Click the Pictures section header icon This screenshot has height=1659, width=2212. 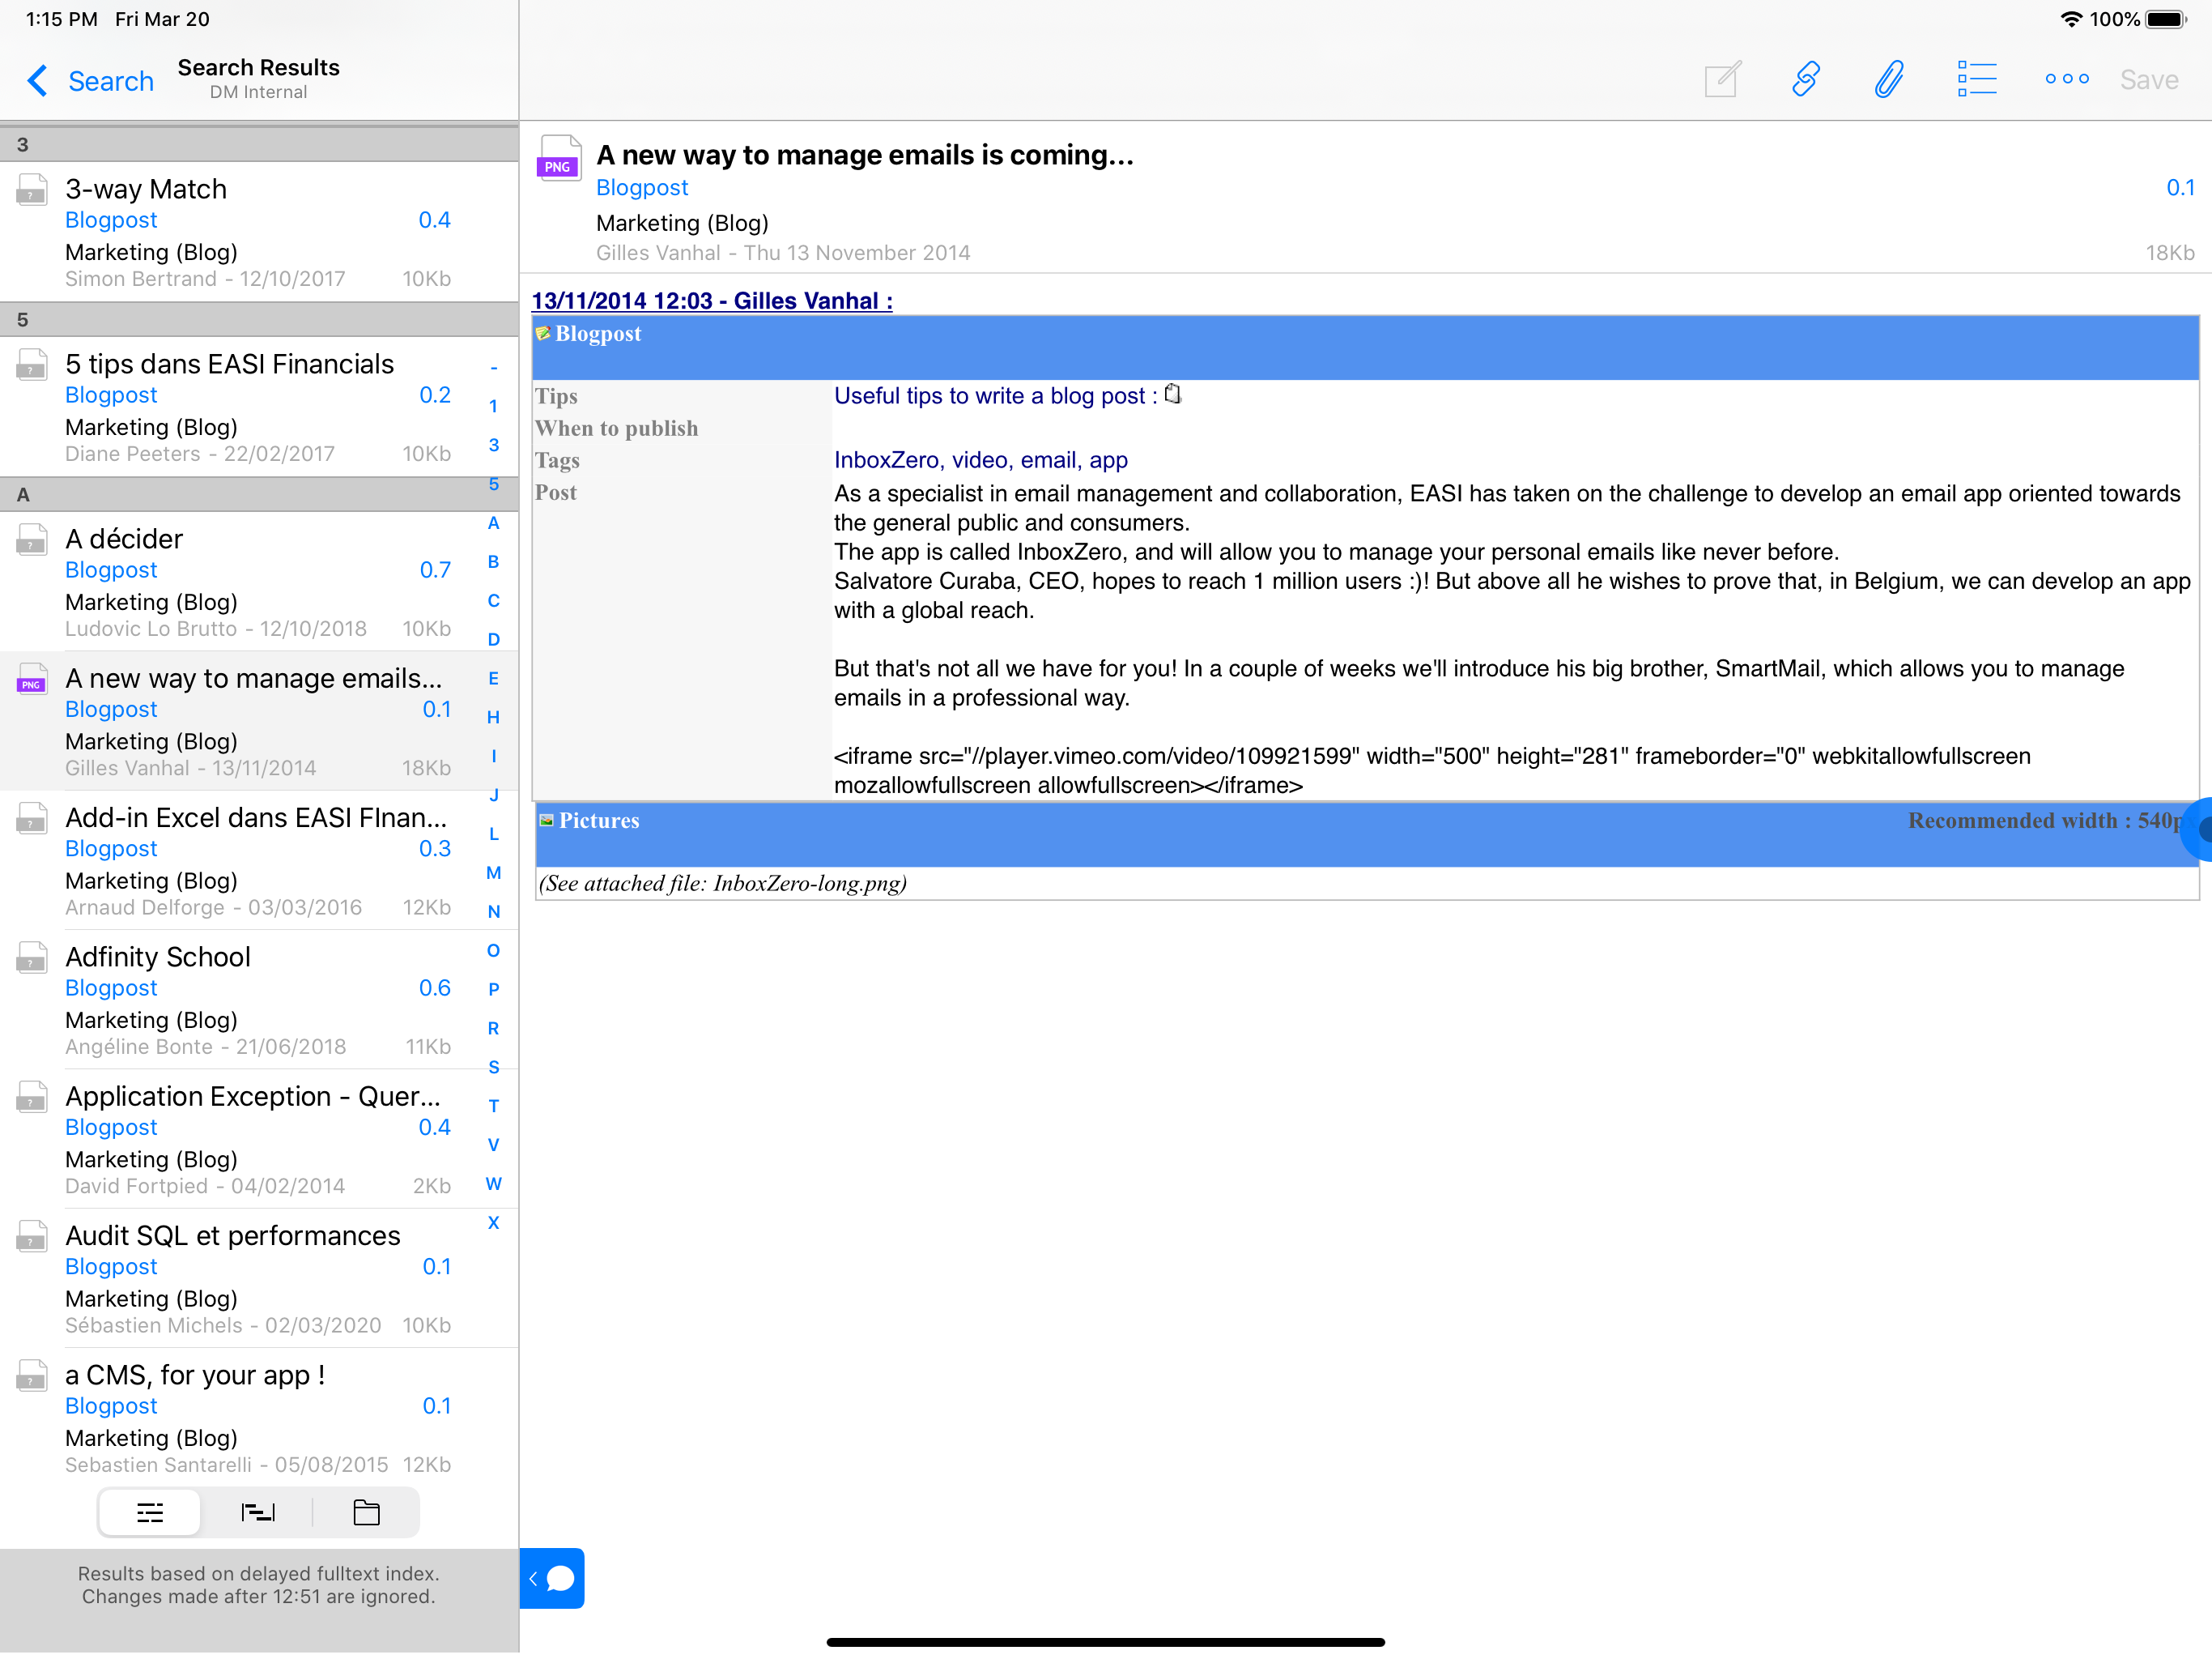[546, 821]
